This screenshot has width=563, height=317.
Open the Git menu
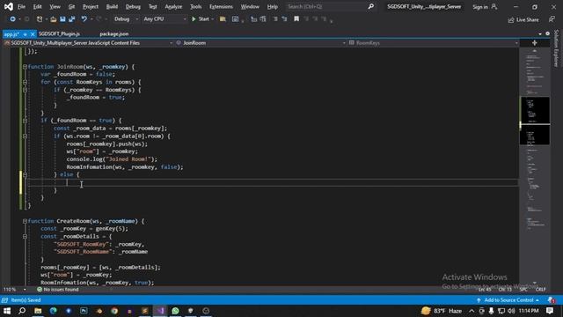click(71, 6)
